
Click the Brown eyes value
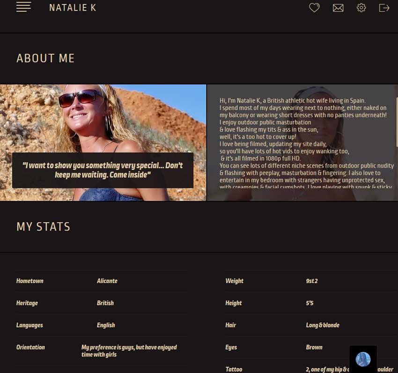(314, 347)
